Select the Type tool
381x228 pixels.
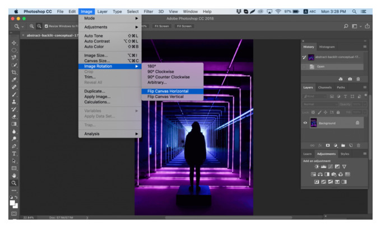(14, 154)
